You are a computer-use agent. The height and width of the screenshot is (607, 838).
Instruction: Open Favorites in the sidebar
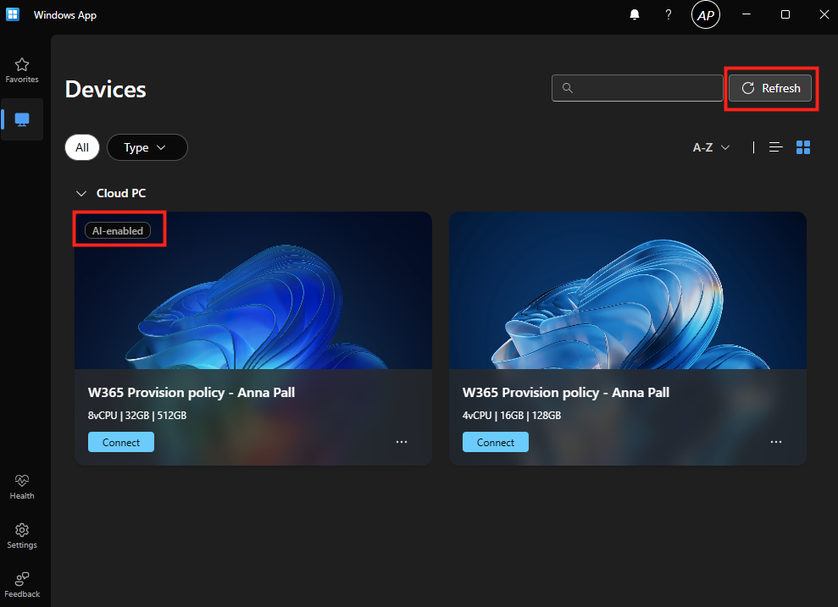[22, 70]
